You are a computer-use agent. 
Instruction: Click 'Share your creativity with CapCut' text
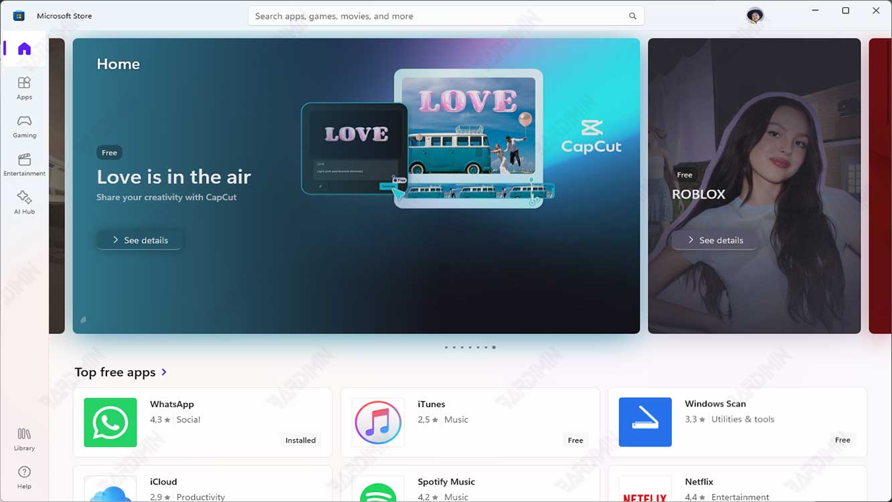pyautogui.click(x=167, y=197)
